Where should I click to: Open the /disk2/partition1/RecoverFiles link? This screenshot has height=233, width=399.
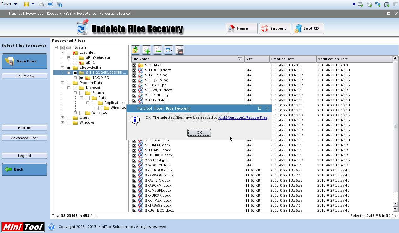[243, 117]
